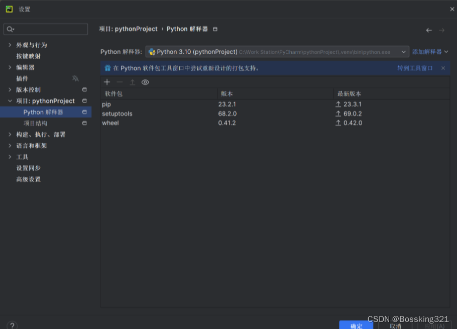The image size is (457, 329).
Task: Select the setuptools package row
Action: click(275, 114)
